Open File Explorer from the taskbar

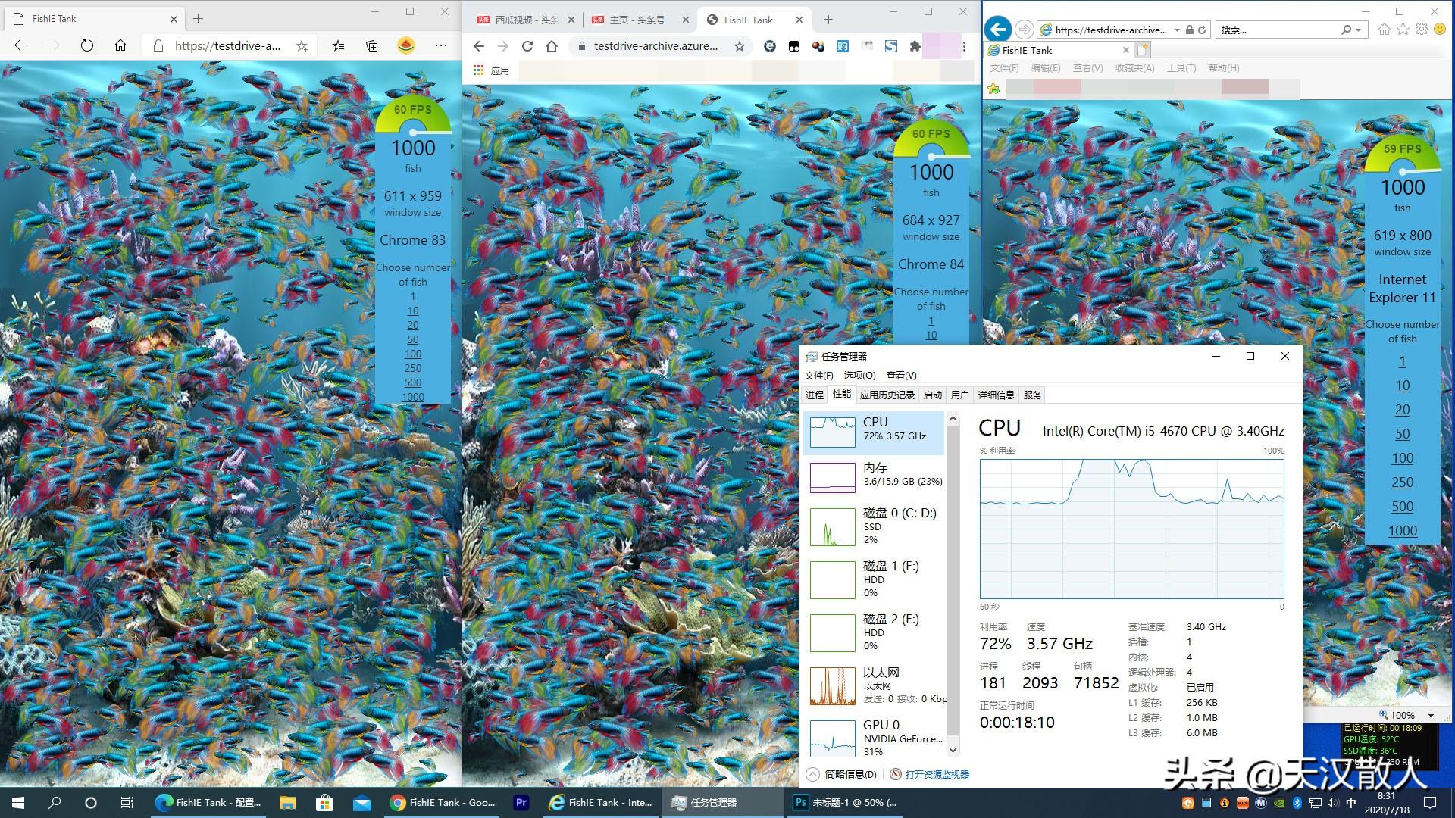287,802
